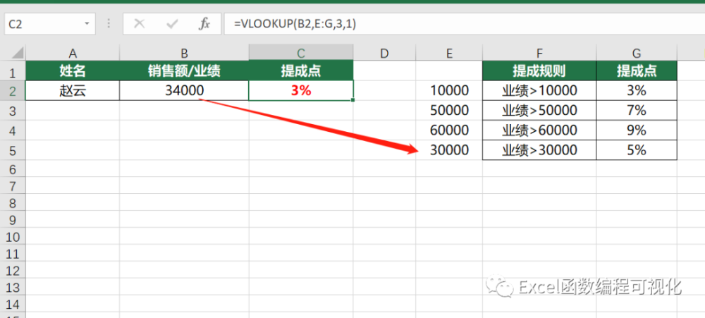Click the red 3% result cell
The height and width of the screenshot is (318, 705).
pyautogui.click(x=301, y=91)
